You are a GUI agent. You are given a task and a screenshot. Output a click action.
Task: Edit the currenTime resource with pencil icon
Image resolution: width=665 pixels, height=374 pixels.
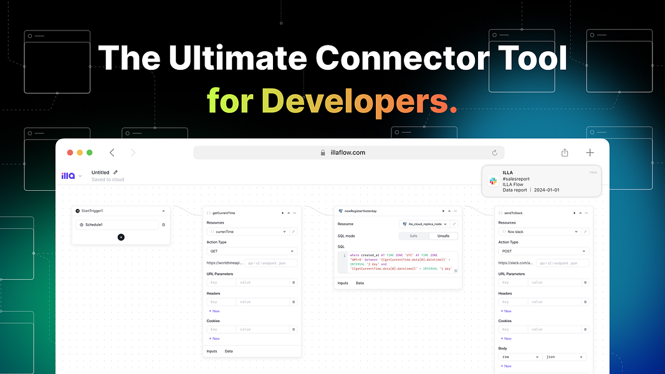click(294, 232)
